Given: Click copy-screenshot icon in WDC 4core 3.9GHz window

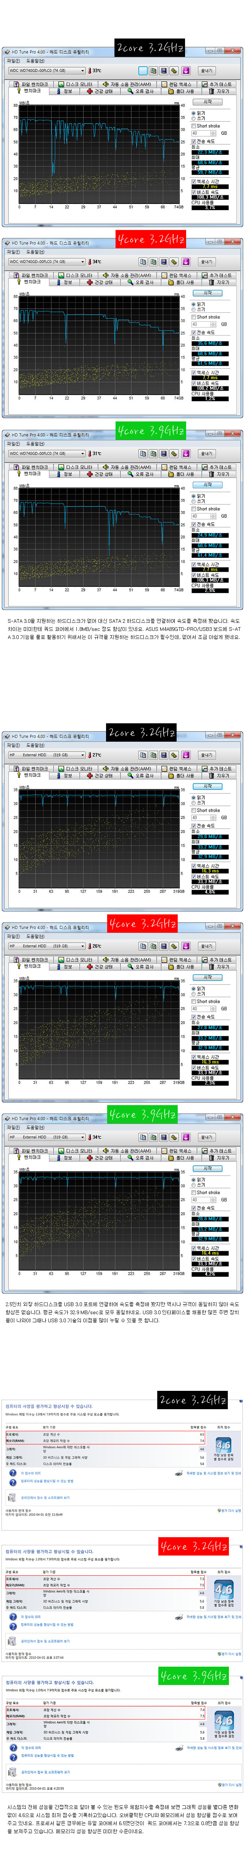Looking at the screenshot, I should point(153,453).
